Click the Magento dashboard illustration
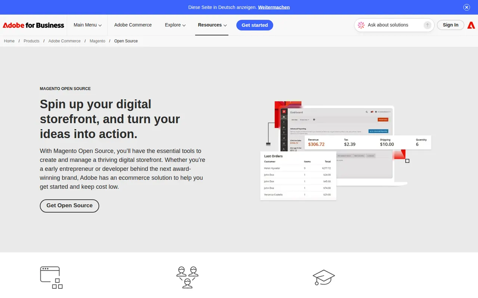 pos(346,150)
